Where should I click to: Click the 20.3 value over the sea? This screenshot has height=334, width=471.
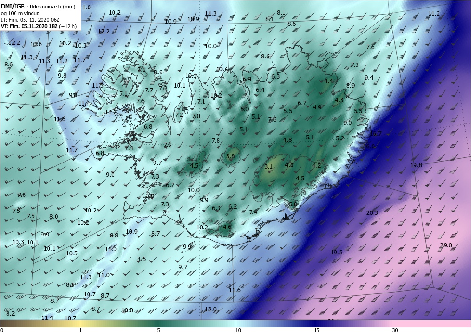[x=372, y=213]
